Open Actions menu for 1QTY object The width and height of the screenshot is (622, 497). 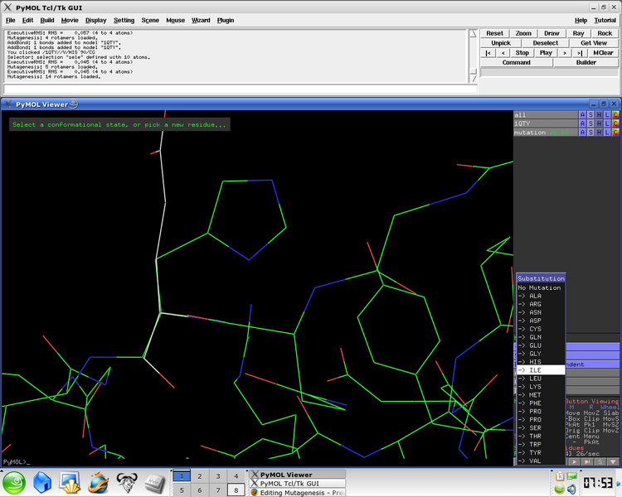582,123
